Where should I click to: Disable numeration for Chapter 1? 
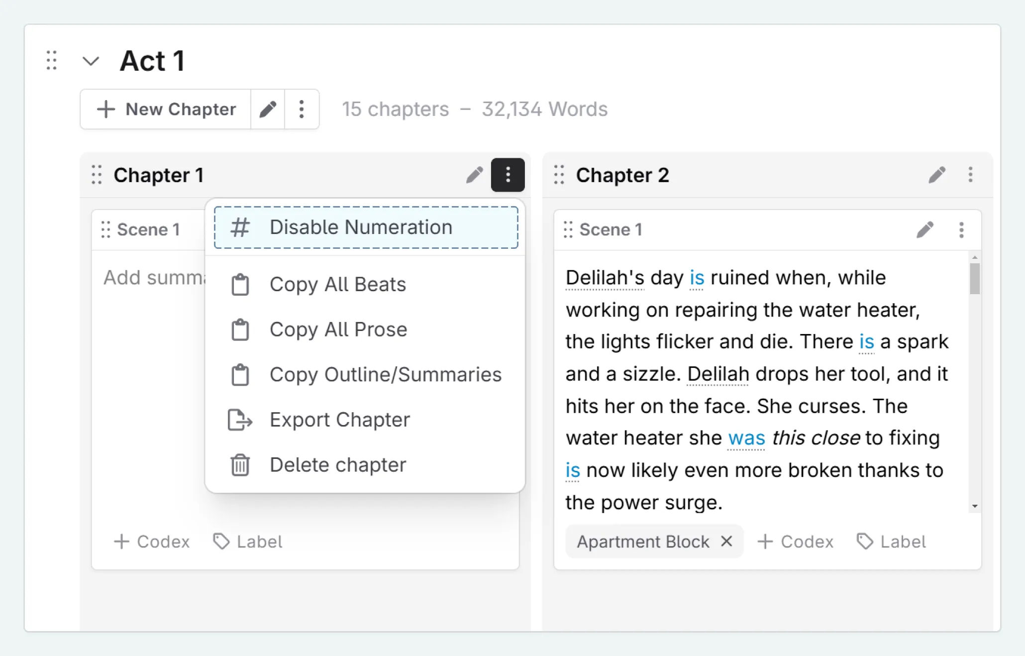[x=360, y=227]
